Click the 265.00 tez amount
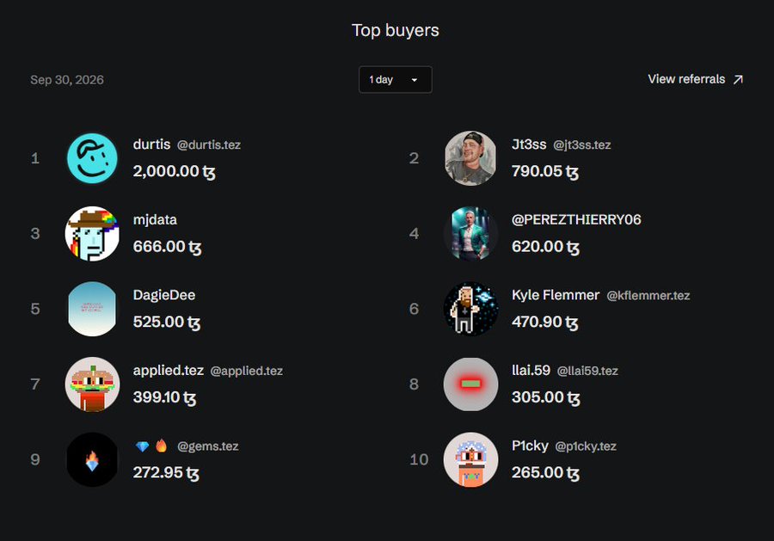774x541 pixels. point(546,473)
